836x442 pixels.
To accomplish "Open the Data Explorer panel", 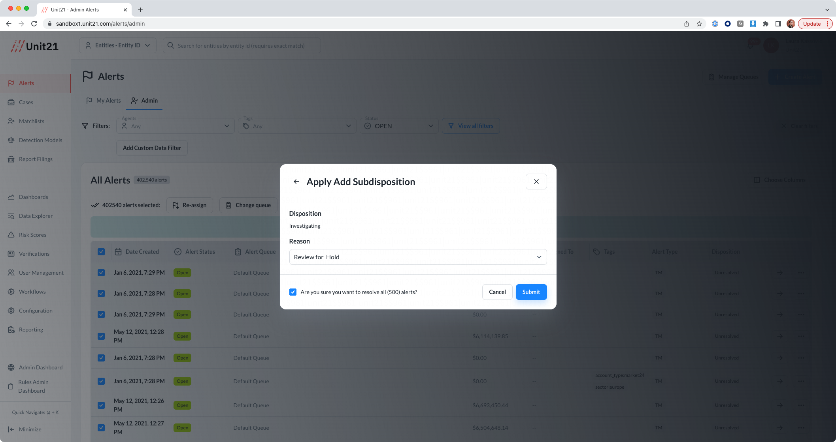I will pyautogui.click(x=36, y=216).
